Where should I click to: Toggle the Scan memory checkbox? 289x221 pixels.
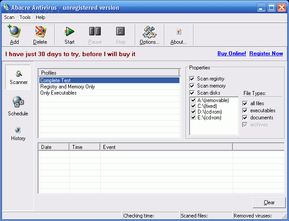[x=192, y=86]
